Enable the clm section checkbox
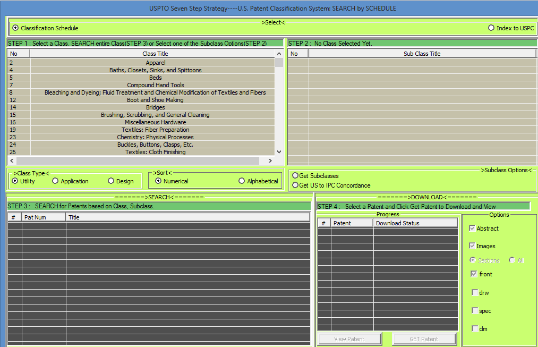Image resolution: width=538 pixels, height=347 pixels. [x=475, y=329]
